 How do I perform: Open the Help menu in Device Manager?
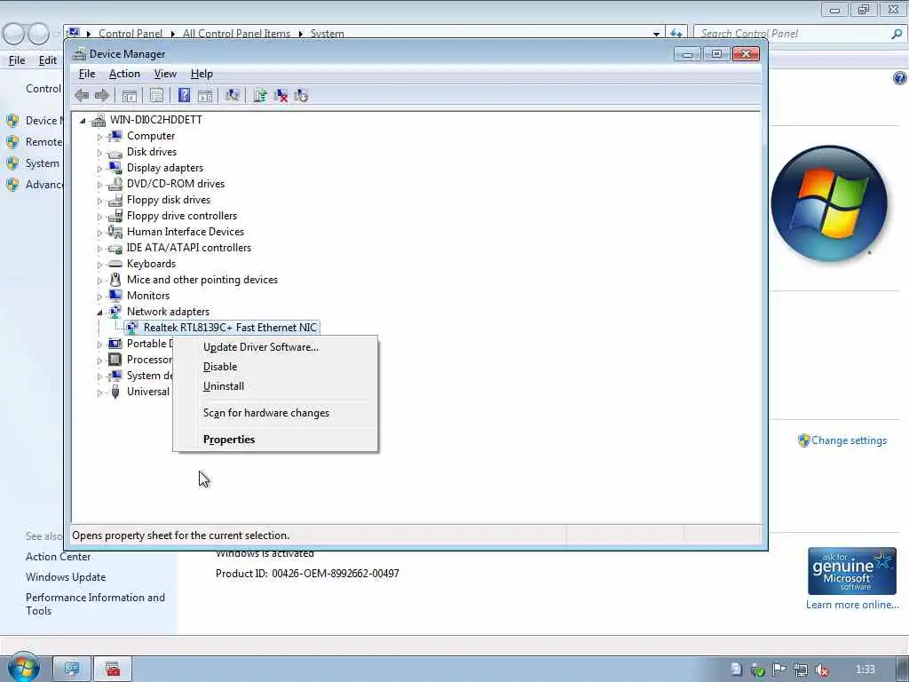coord(202,74)
